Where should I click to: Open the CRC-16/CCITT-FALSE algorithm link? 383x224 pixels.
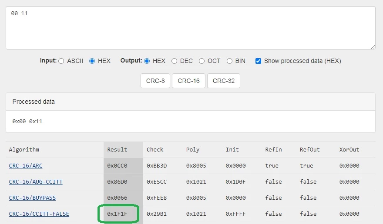click(x=39, y=214)
